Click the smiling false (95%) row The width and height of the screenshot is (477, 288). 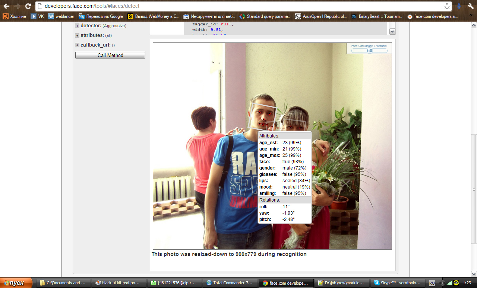[x=285, y=193]
